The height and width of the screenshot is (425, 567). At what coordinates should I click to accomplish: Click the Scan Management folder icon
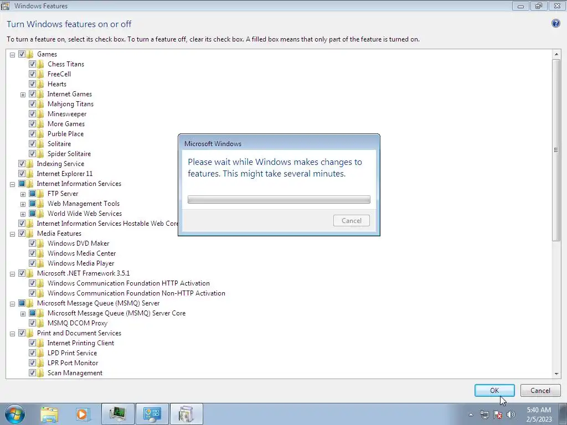(x=40, y=373)
